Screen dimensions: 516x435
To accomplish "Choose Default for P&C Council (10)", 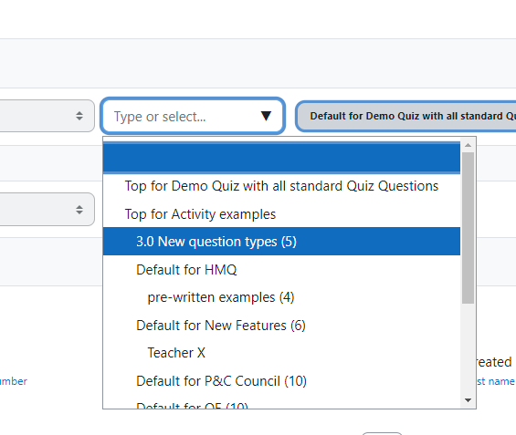I will coord(281,381).
